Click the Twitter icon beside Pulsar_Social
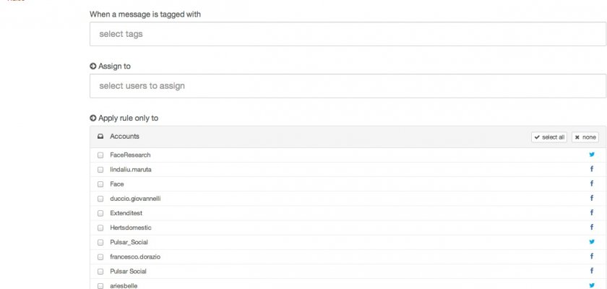This screenshot has height=289, width=607. (x=592, y=242)
